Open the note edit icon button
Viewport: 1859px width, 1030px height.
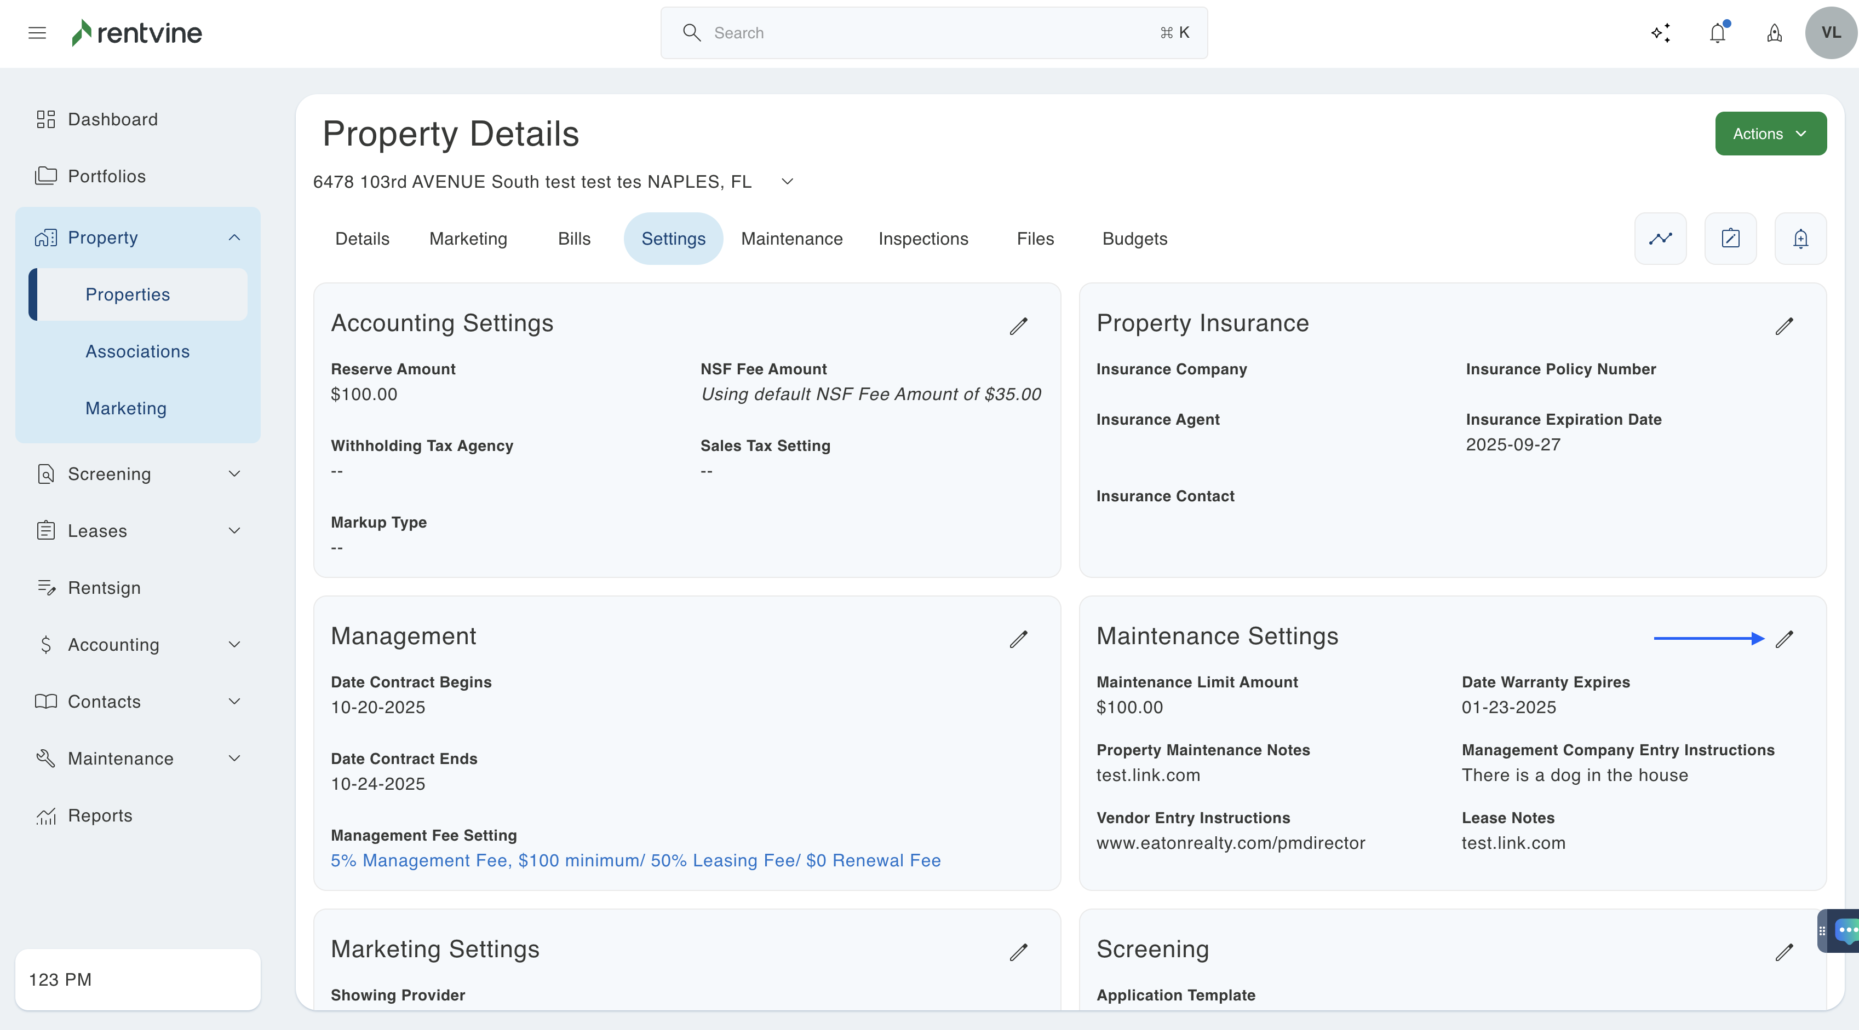coord(1730,239)
